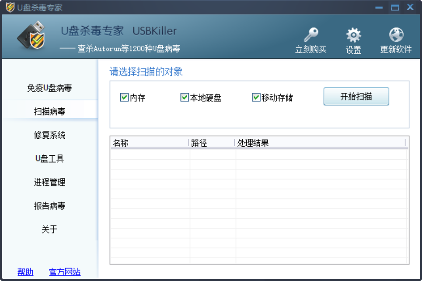The width and height of the screenshot is (422, 281).
Task: Open the 帮助 help link
Action: pyautogui.click(x=25, y=272)
